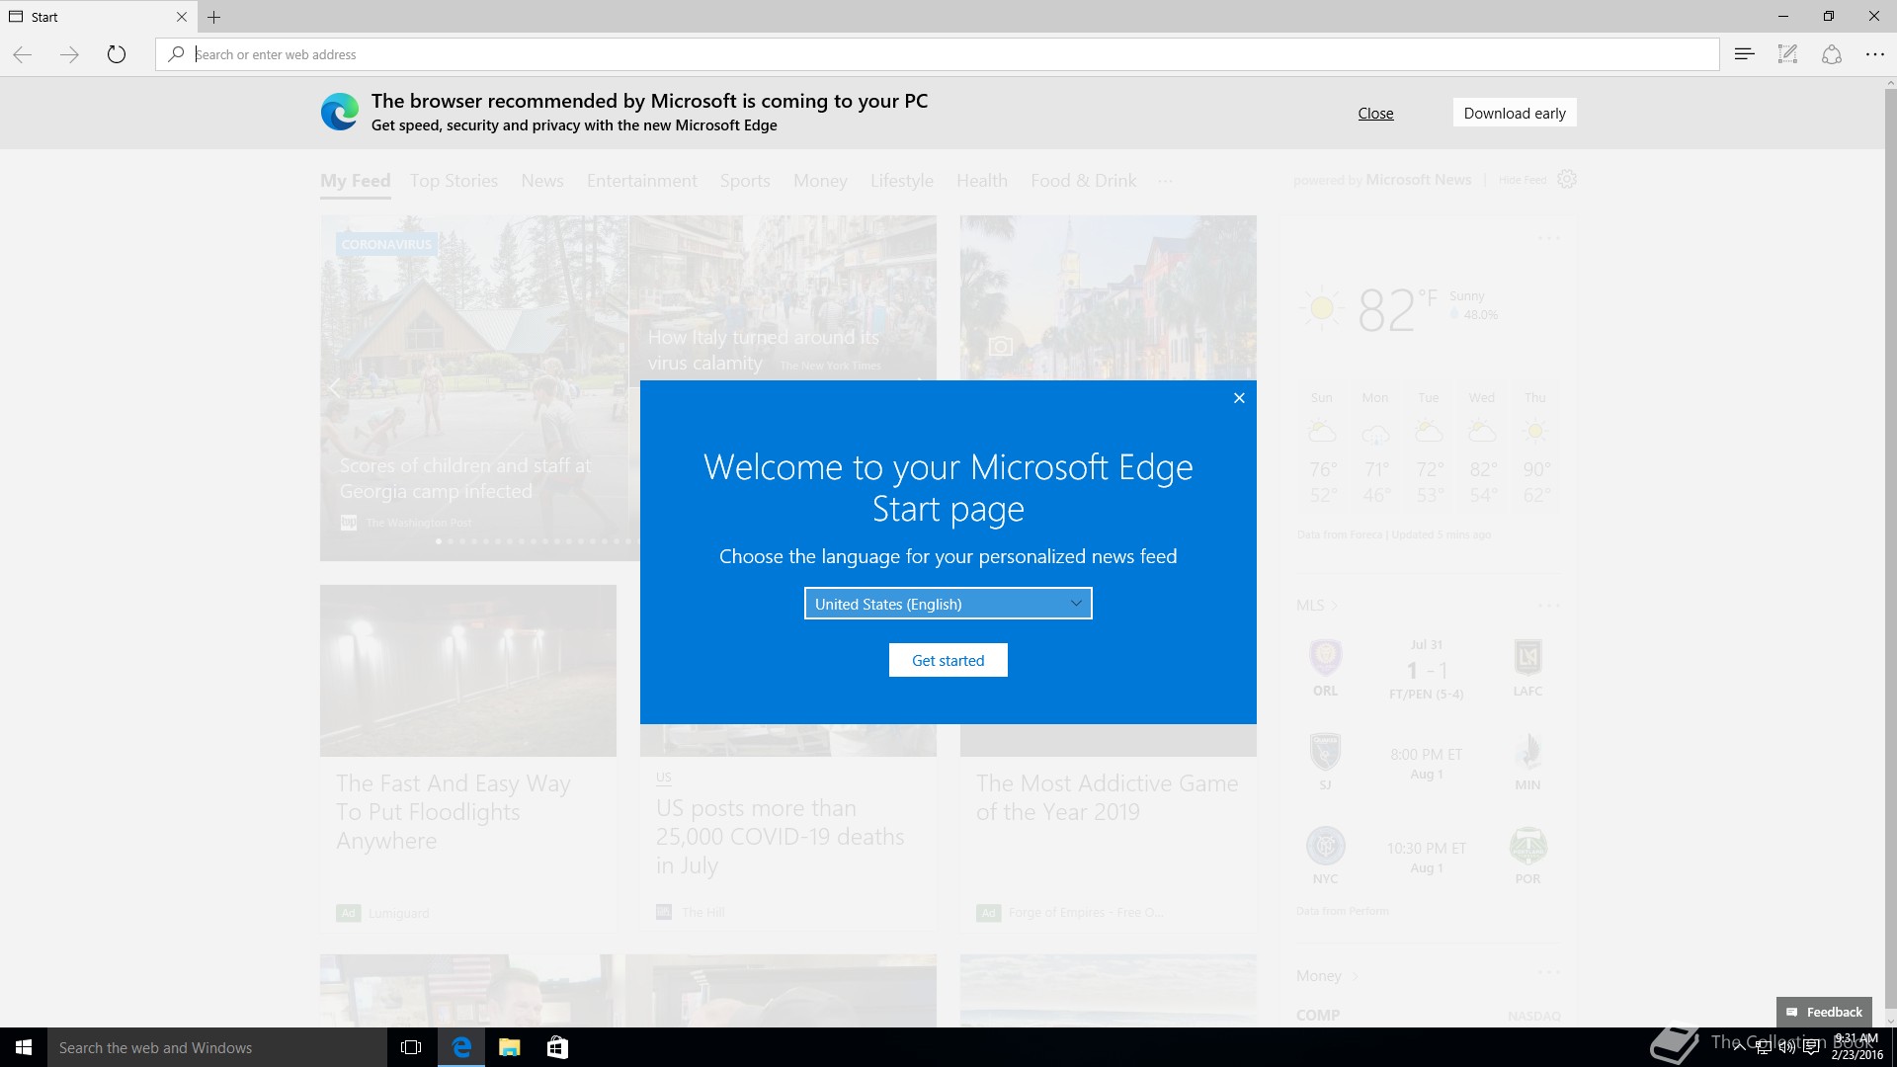Click the sunny weather icon
The width and height of the screenshot is (1897, 1067).
[1322, 309]
